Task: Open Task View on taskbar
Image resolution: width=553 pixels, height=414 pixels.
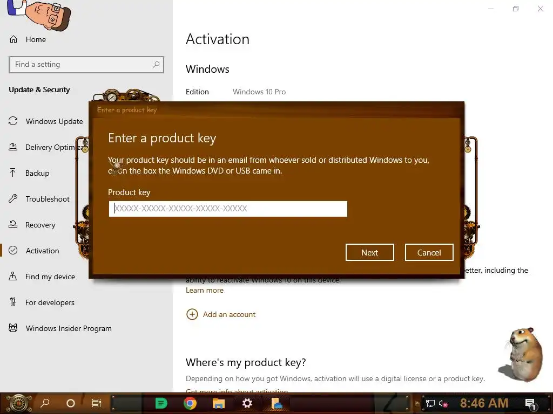Action: coord(96,403)
